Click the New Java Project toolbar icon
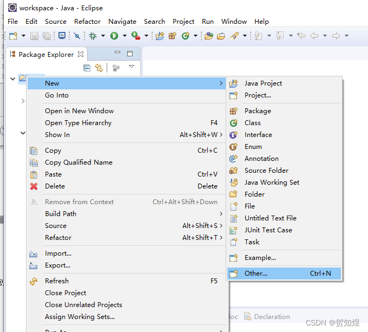 click(x=160, y=36)
